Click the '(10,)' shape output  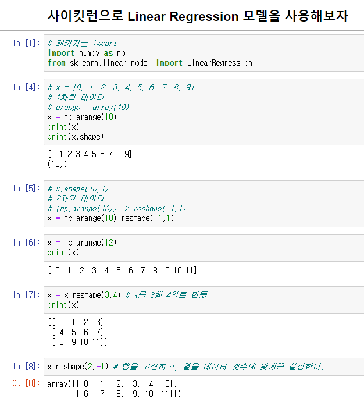tap(58, 164)
